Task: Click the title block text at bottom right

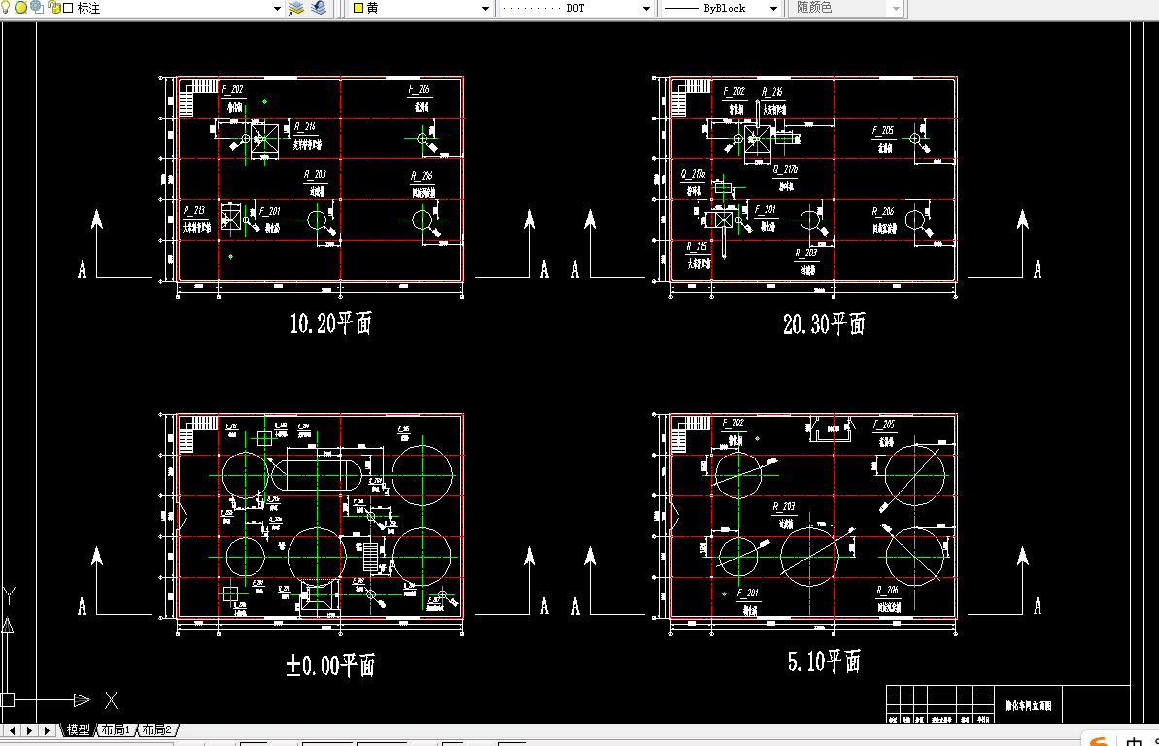Action: pyautogui.click(x=1028, y=706)
